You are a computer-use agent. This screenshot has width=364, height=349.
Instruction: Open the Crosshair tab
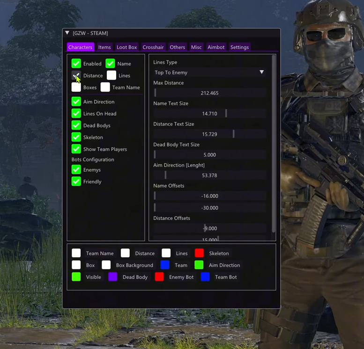(x=153, y=47)
